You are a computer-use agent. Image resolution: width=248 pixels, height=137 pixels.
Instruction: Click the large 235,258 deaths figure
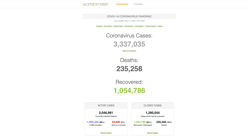point(129,69)
